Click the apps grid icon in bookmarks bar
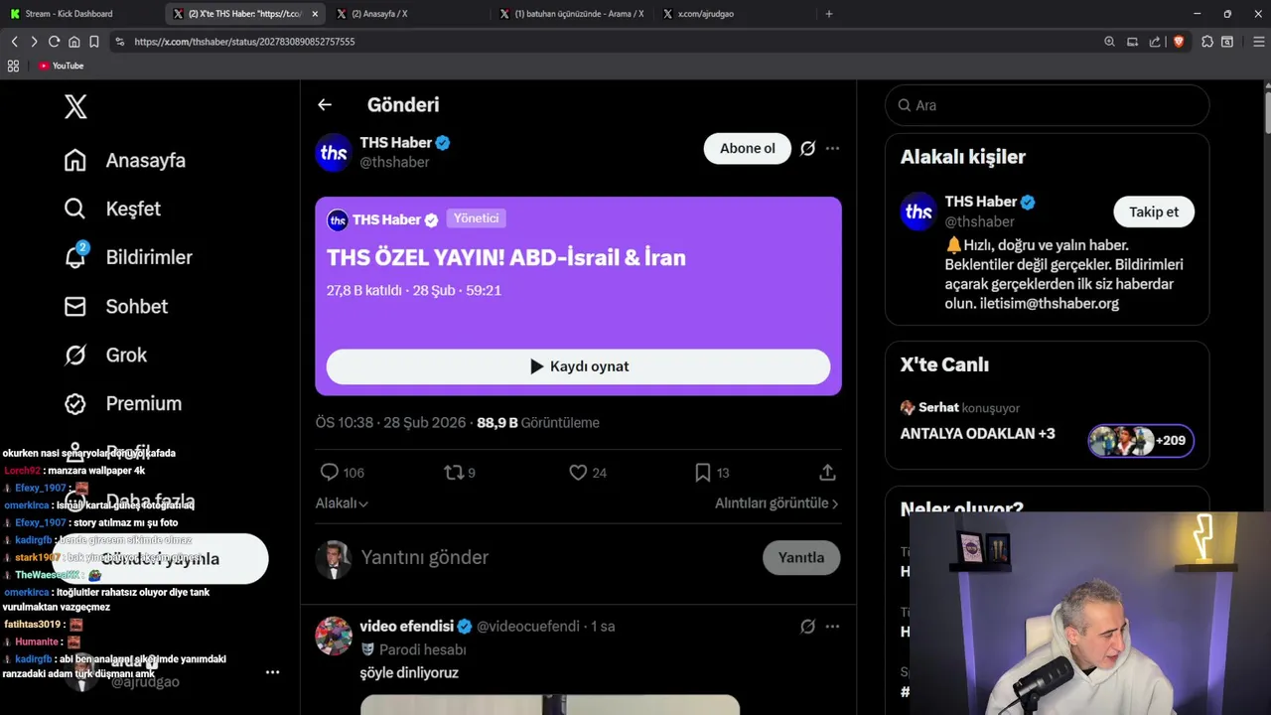1271x715 pixels. tap(13, 66)
